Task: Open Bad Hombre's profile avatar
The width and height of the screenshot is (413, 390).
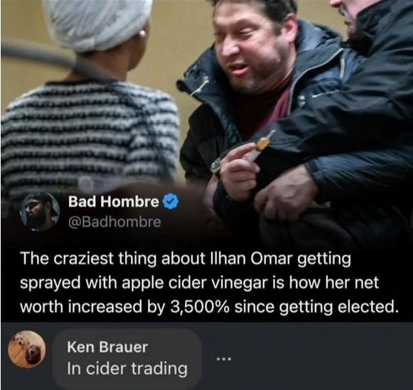Action: pos(40,212)
